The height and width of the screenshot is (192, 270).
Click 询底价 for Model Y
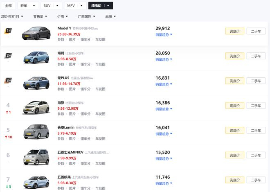[234, 31]
